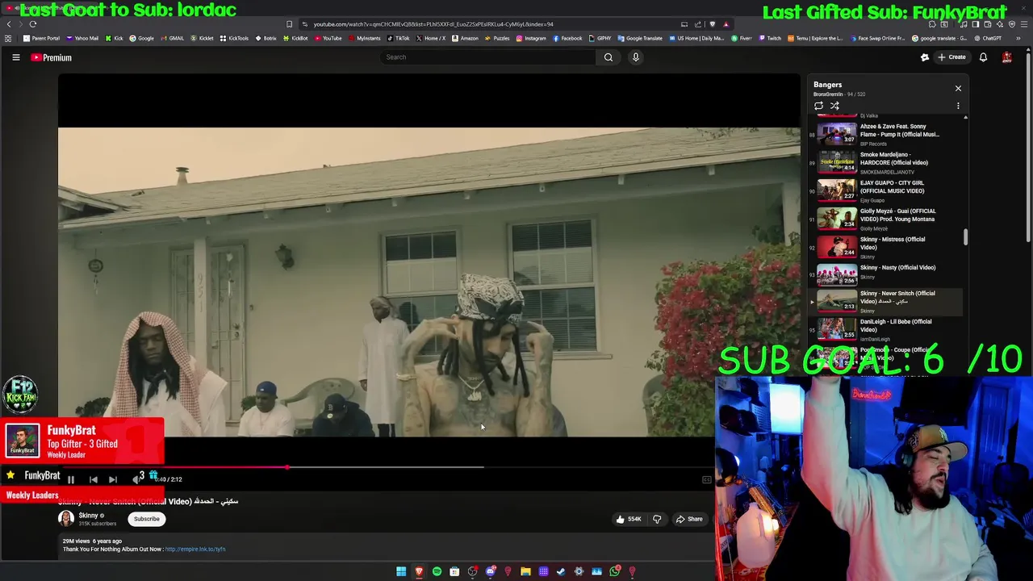The height and width of the screenshot is (581, 1033).
Task: Select the Skinny - Never Snitch playlist item
Action: point(885,301)
